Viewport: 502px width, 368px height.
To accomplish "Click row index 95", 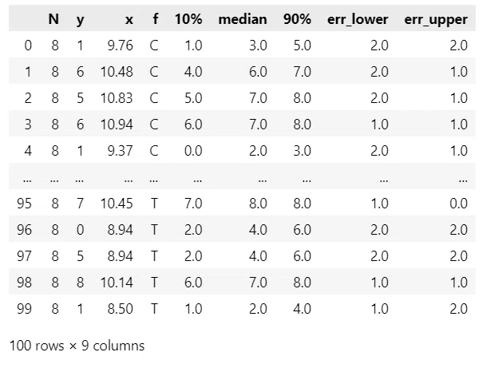I will (24, 204).
